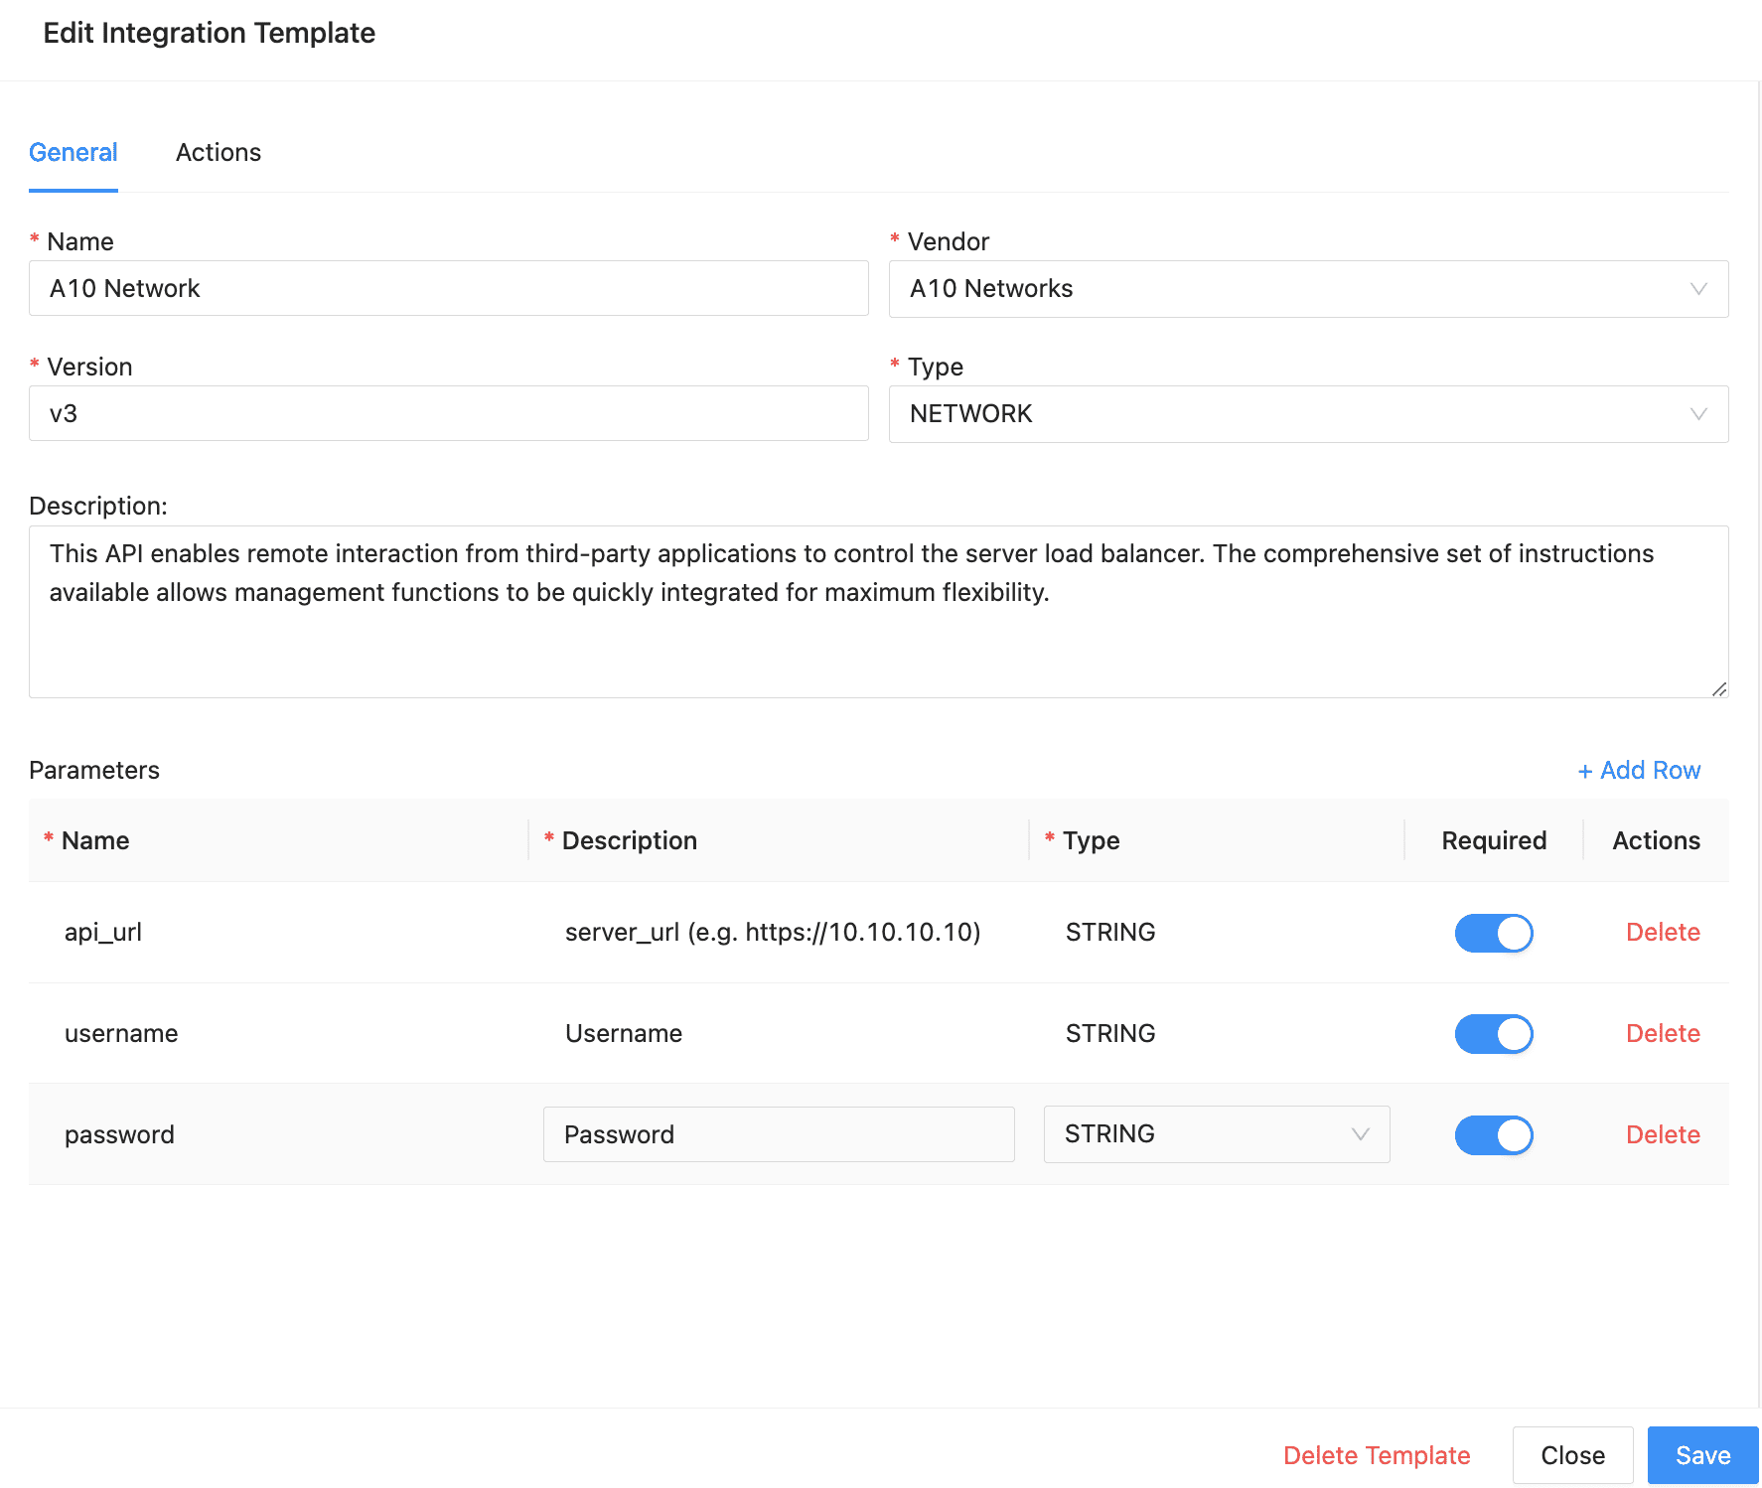The image size is (1762, 1488).
Task: Click Add Row to create new parameter
Action: [1638, 770]
